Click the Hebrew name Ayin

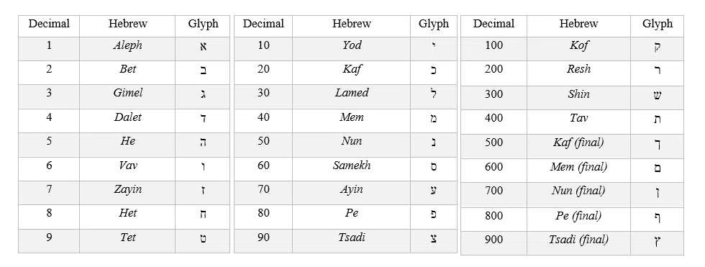pyautogui.click(x=351, y=190)
